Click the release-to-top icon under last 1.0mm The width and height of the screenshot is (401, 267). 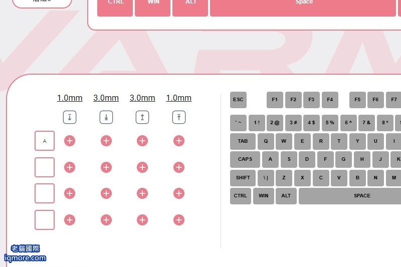tap(179, 117)
